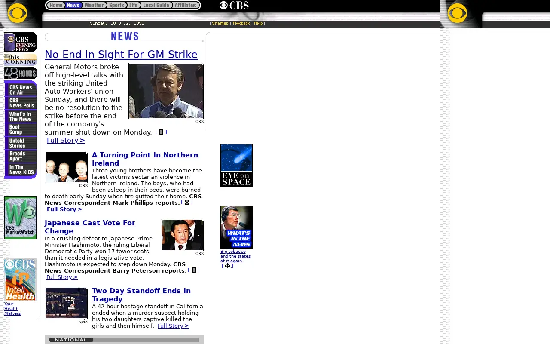
Task: Open What's In The News sidebar button
Action: coord(21,117)
